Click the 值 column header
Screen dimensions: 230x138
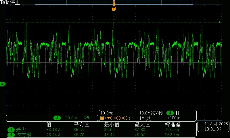point(49,125)
